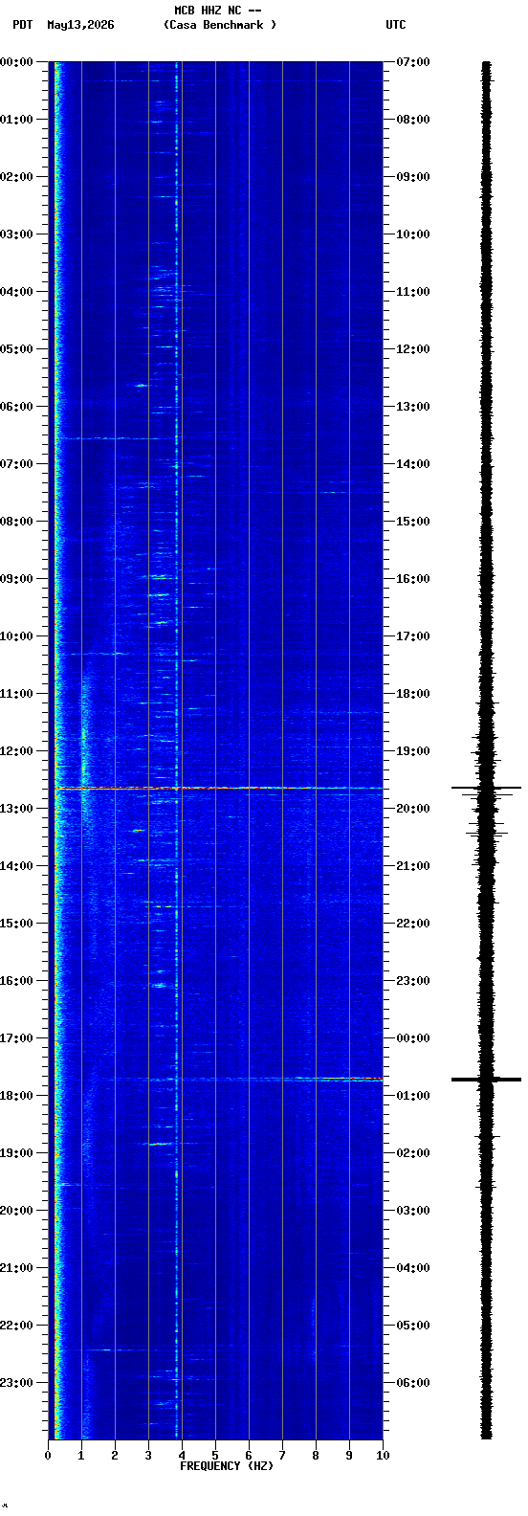Screen dimensions: 528x1516
Task: Click the red streak at 9 Hz near 17:45 PDT
Action: tap(352, 1079)
